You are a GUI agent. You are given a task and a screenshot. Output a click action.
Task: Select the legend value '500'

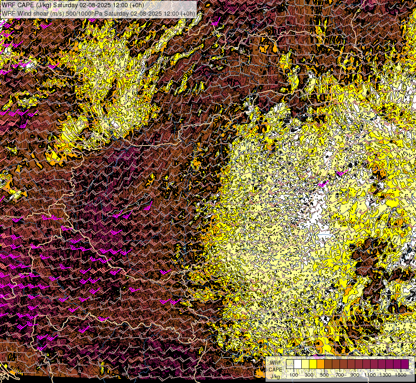click(324, 375)
